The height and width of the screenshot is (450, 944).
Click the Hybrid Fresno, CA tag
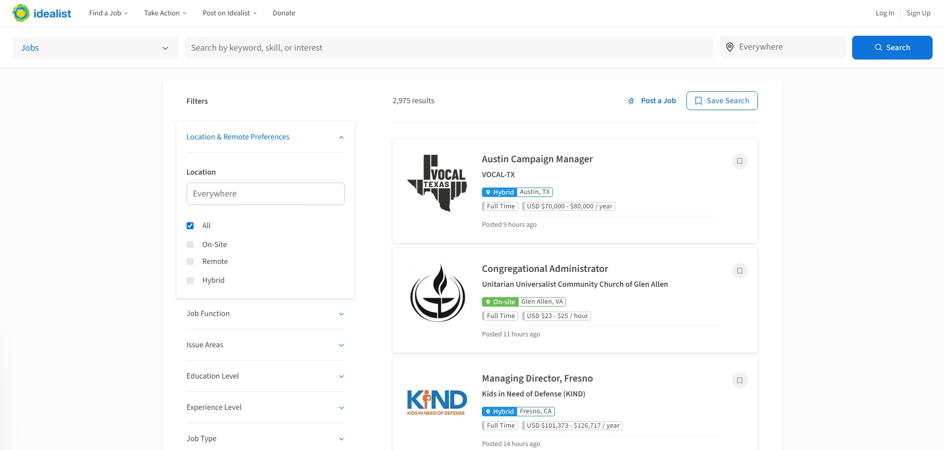coord(518,411)
